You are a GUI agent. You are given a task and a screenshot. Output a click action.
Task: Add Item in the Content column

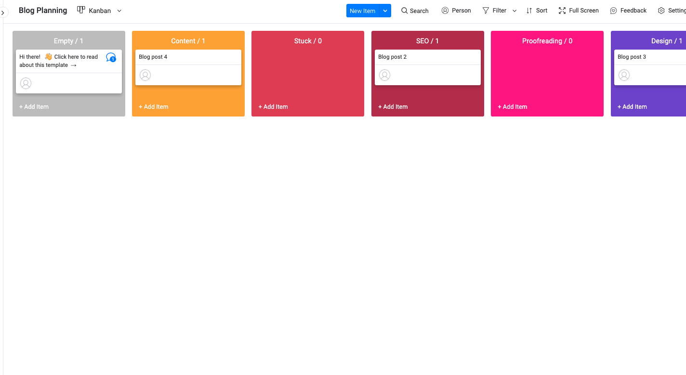pyautogui.click(x=154, y=107)
